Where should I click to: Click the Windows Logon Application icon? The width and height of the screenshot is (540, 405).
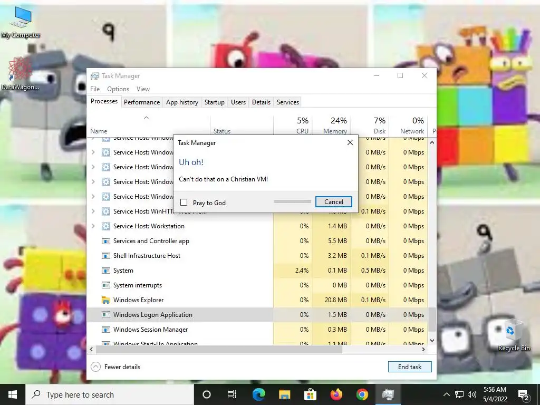(x=105, y=315)
